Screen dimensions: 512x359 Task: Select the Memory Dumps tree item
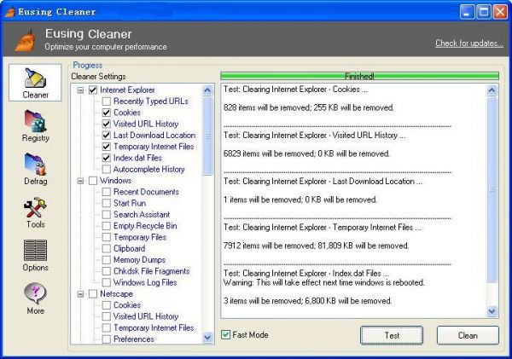tap(139, 260)
